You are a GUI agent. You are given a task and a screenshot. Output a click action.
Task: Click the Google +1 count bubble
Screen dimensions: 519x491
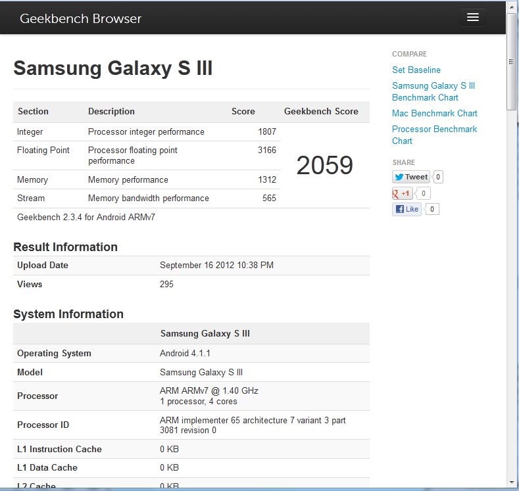[x=423, y=193]
